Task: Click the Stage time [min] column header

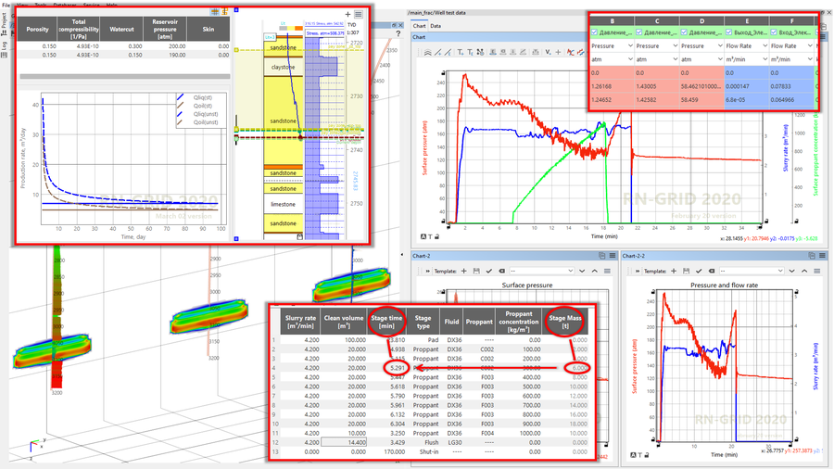Action: 387,322
